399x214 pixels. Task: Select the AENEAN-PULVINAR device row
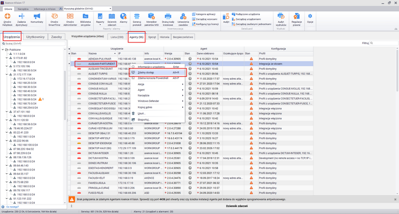[191, 59]
